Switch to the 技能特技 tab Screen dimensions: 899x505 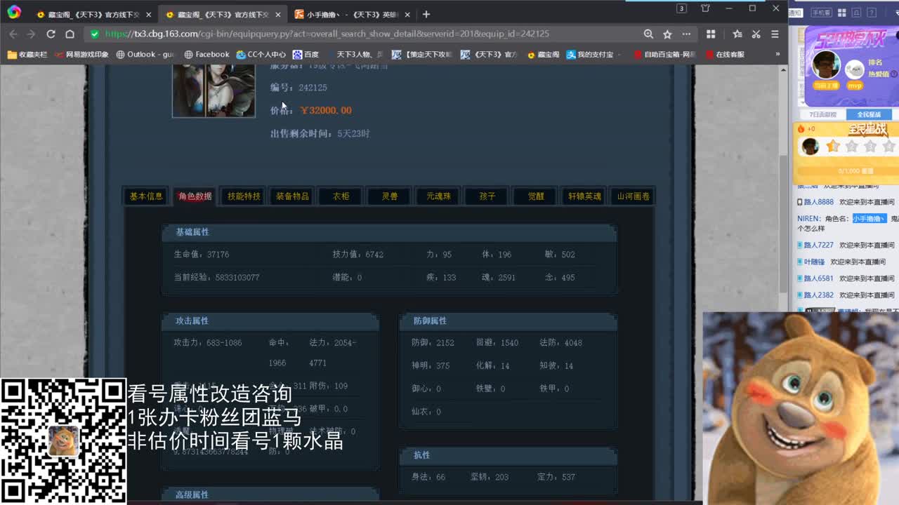244,196
